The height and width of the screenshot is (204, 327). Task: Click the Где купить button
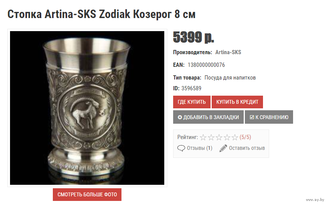192,102
